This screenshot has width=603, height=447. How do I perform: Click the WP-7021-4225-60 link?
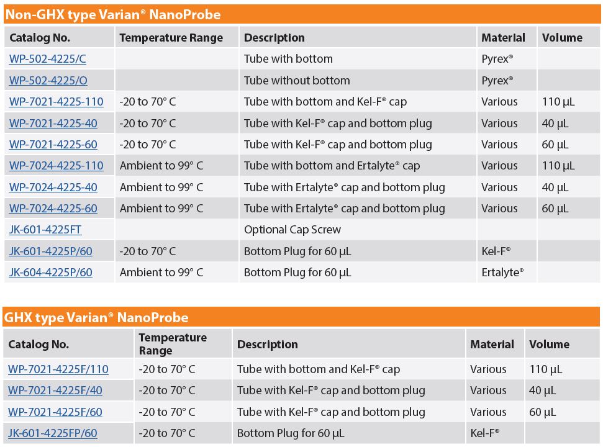click(x=53, y=145)
